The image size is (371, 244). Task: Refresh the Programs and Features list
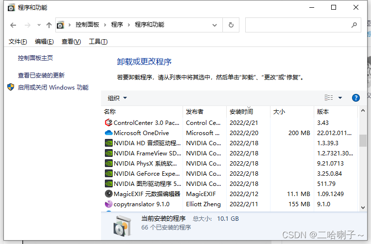(231, 25)
